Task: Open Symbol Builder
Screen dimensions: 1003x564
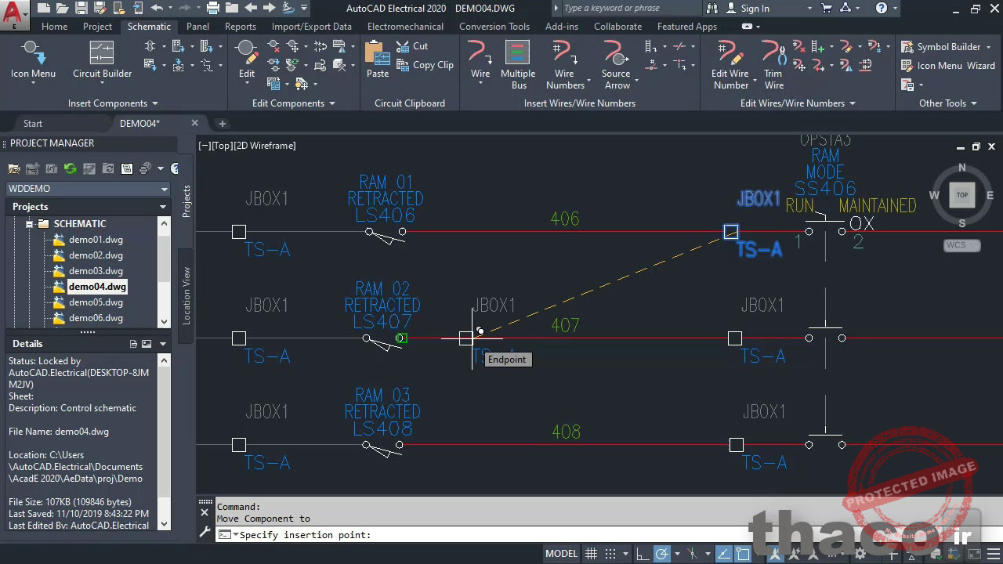Action: click(x=940, y=47)
